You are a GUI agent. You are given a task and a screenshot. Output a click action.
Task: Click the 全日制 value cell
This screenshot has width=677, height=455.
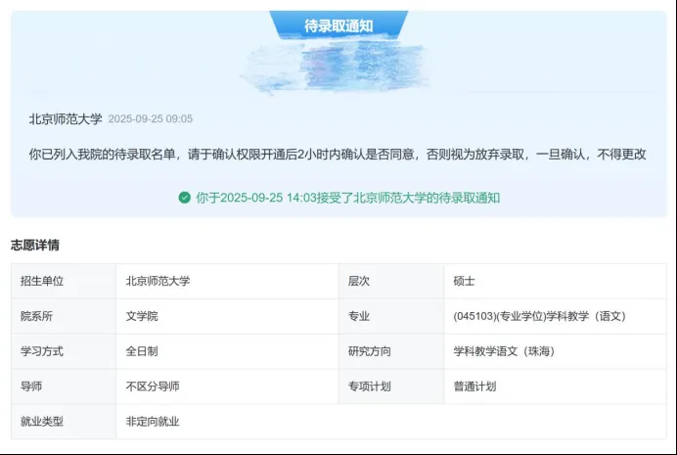(x=227, y=351)
